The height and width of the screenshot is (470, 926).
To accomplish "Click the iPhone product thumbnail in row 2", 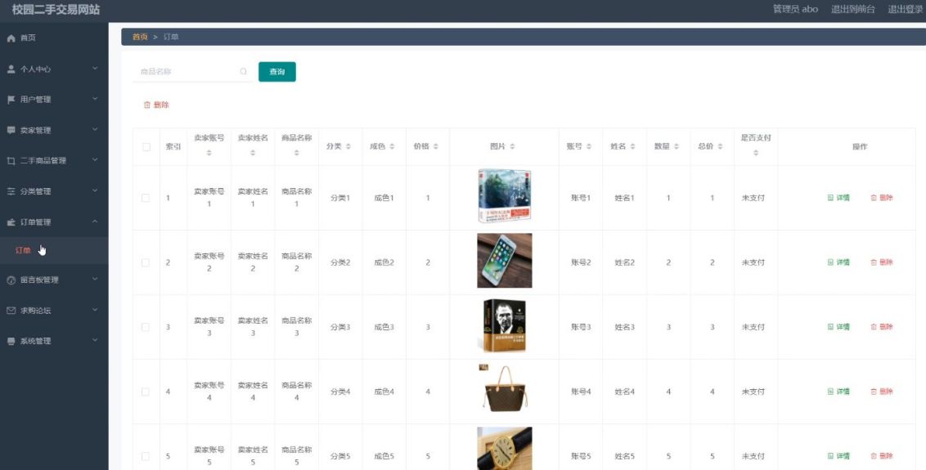I will pyautogui.click(x=505, y=261).
